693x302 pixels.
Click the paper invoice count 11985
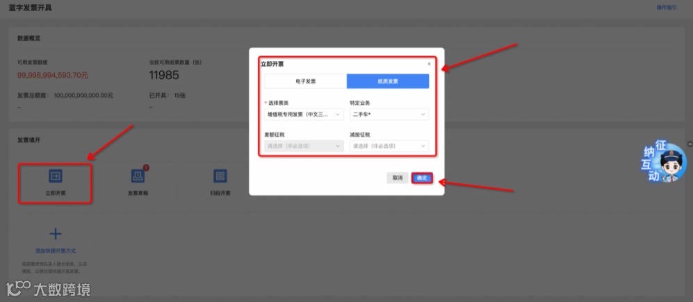(164, 75)
